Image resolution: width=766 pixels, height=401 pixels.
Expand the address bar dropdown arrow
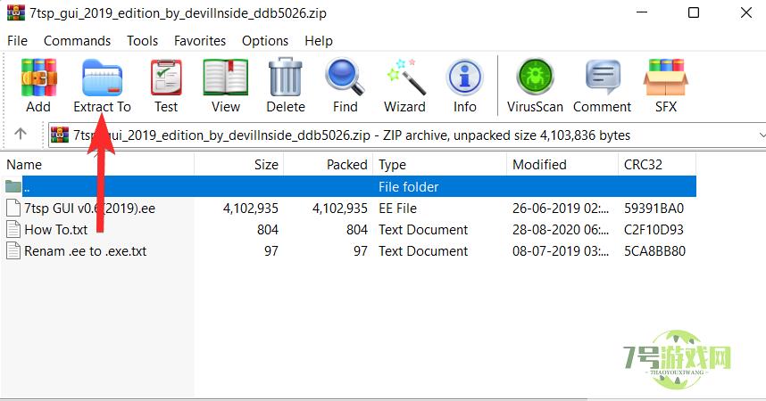(x=762, y=135)
